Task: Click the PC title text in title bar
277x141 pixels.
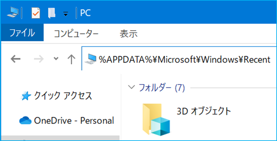Action: pos(85,13)
